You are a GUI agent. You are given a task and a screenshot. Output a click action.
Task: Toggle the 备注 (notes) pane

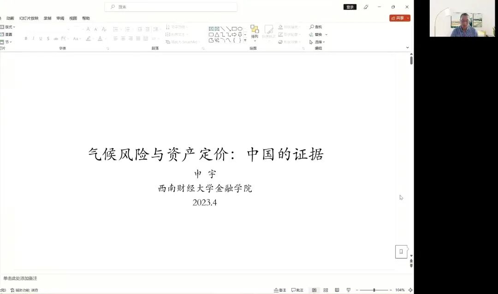pos(281,290)
